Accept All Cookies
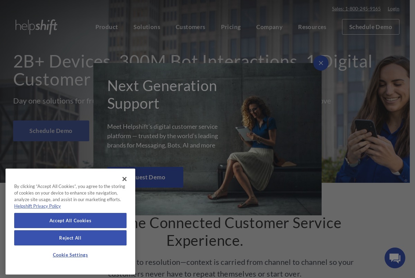This screenshot has width=415, height=278. pyautogui.click(x=70, y=221)
